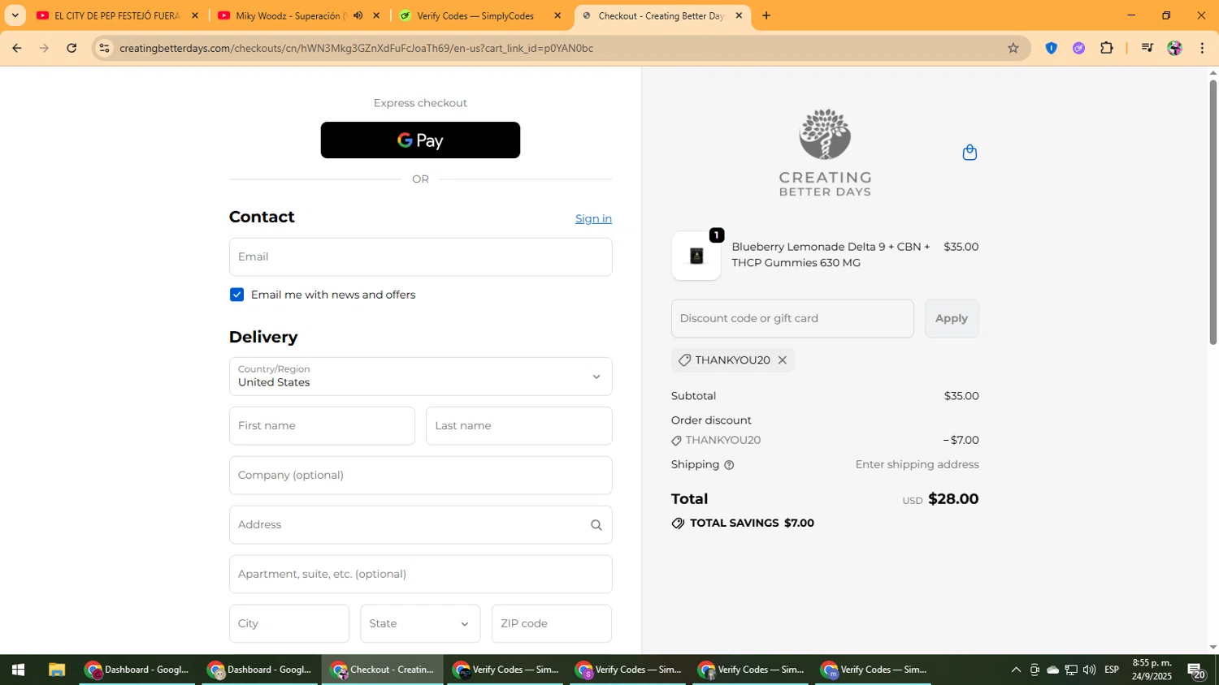Image resolution: width=1219 pixels, height=685 pixels.
Task: Click the address search magnifier icon
Action: [x=596, y=525]
